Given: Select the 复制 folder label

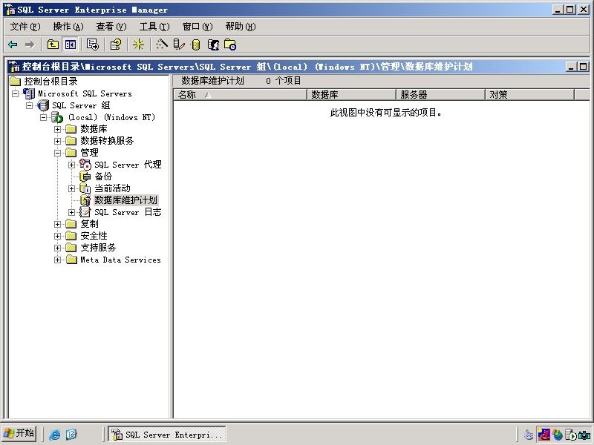Looking at the screenshot, I should tap(89, 224).
